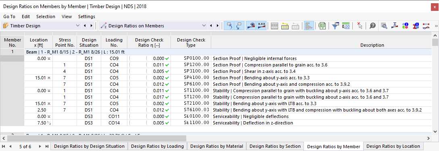Screen dimensions: 439x151
Task: Toggle the colored bars relation scale icon
Action: point(309,26)
